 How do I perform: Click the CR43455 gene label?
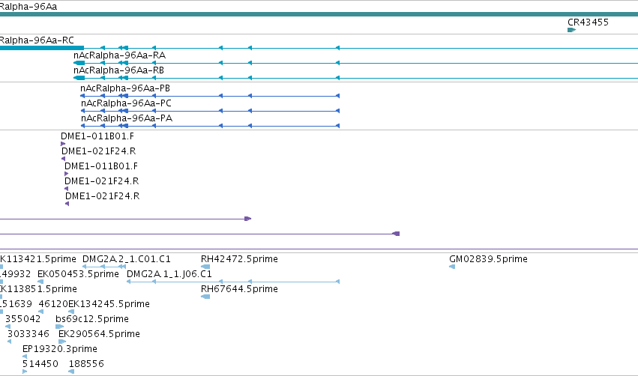pos(588,22)
